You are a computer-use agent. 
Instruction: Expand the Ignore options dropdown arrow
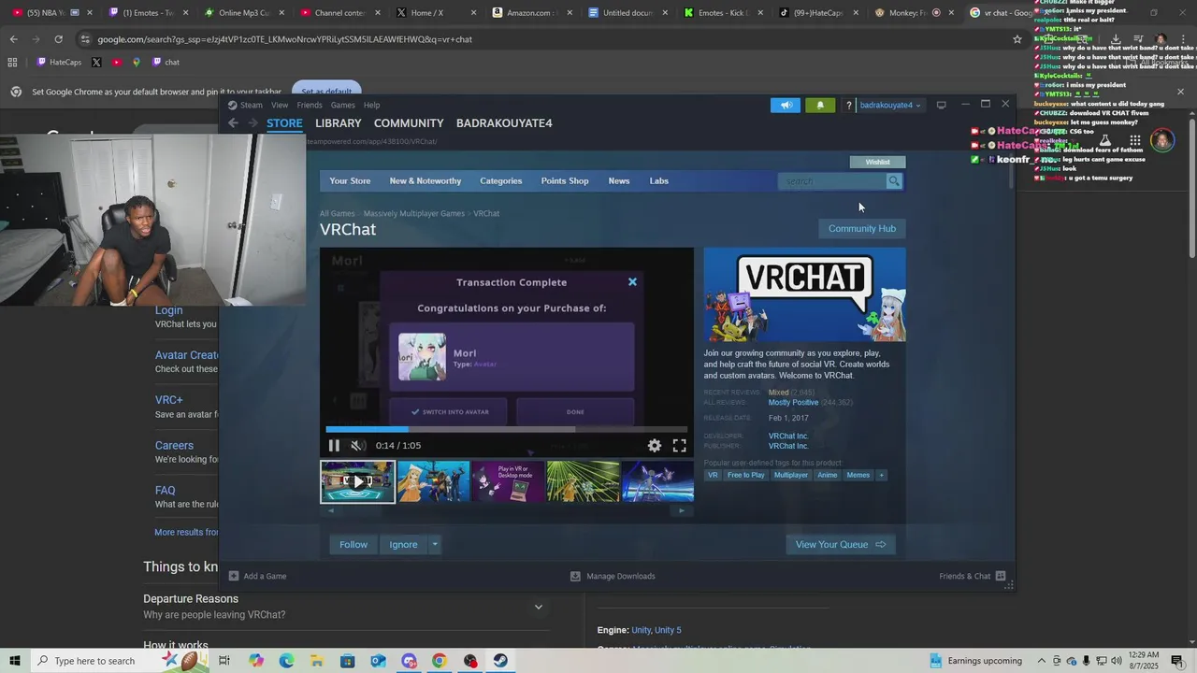point(435,545)
